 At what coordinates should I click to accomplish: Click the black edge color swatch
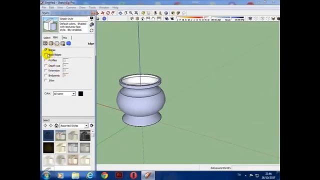tap(80, 93)
